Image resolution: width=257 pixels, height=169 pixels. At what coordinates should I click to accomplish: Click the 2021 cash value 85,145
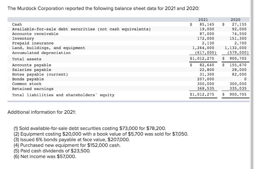207,24
